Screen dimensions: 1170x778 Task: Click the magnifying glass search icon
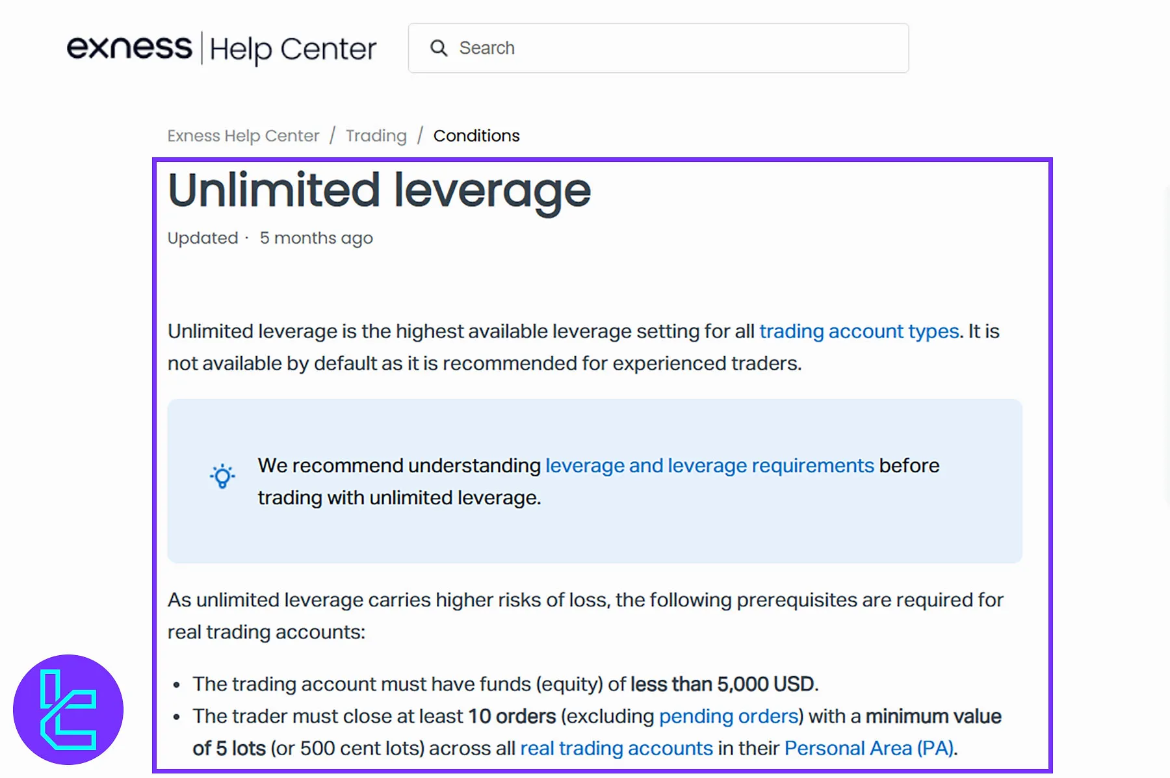tap(439, 48)
